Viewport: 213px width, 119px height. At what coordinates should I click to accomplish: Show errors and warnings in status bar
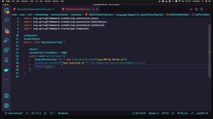36,113
